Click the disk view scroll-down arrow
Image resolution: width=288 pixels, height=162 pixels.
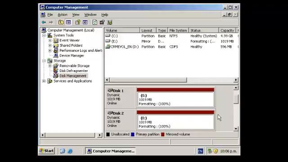pos(236,129)
